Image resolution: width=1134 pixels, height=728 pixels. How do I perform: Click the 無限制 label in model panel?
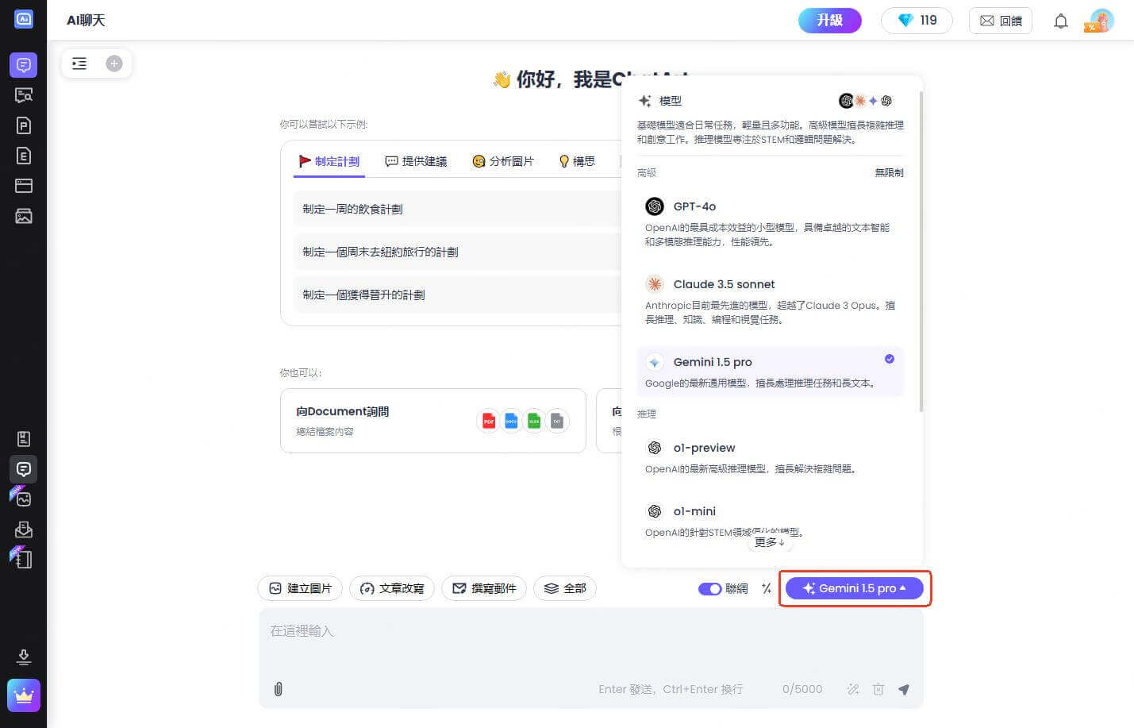pos(889,172)
